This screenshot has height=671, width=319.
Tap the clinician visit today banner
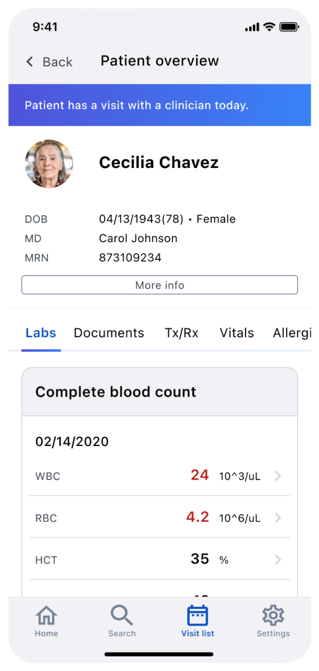160,105
